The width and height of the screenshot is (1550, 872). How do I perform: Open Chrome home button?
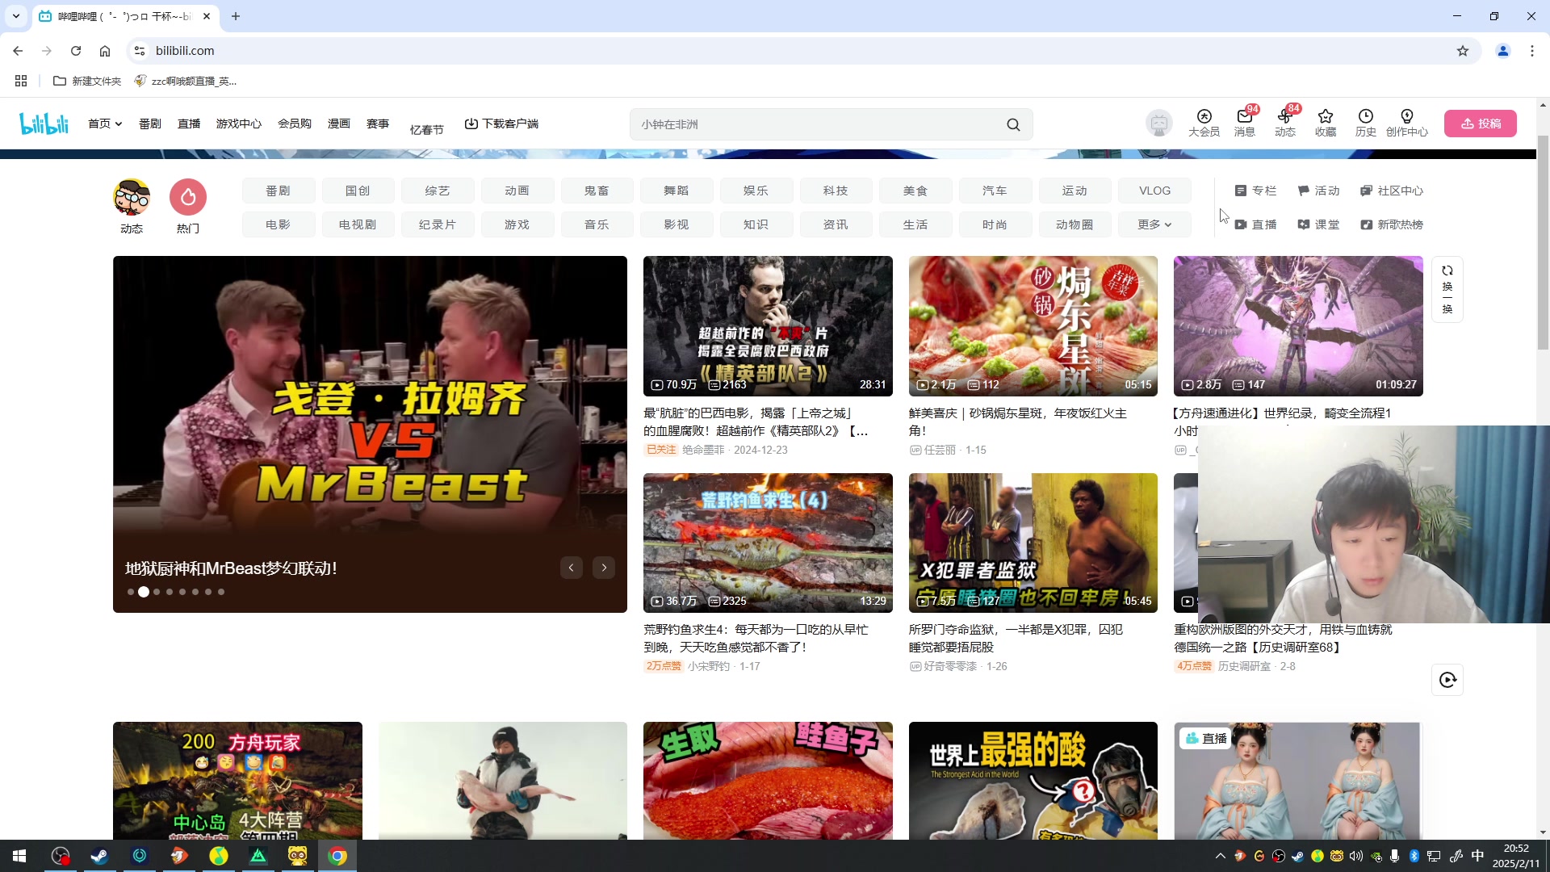click(105, 51)
